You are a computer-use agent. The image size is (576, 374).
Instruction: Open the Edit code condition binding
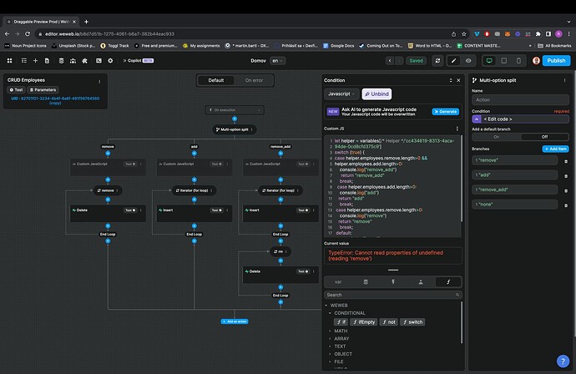point(520,119)
